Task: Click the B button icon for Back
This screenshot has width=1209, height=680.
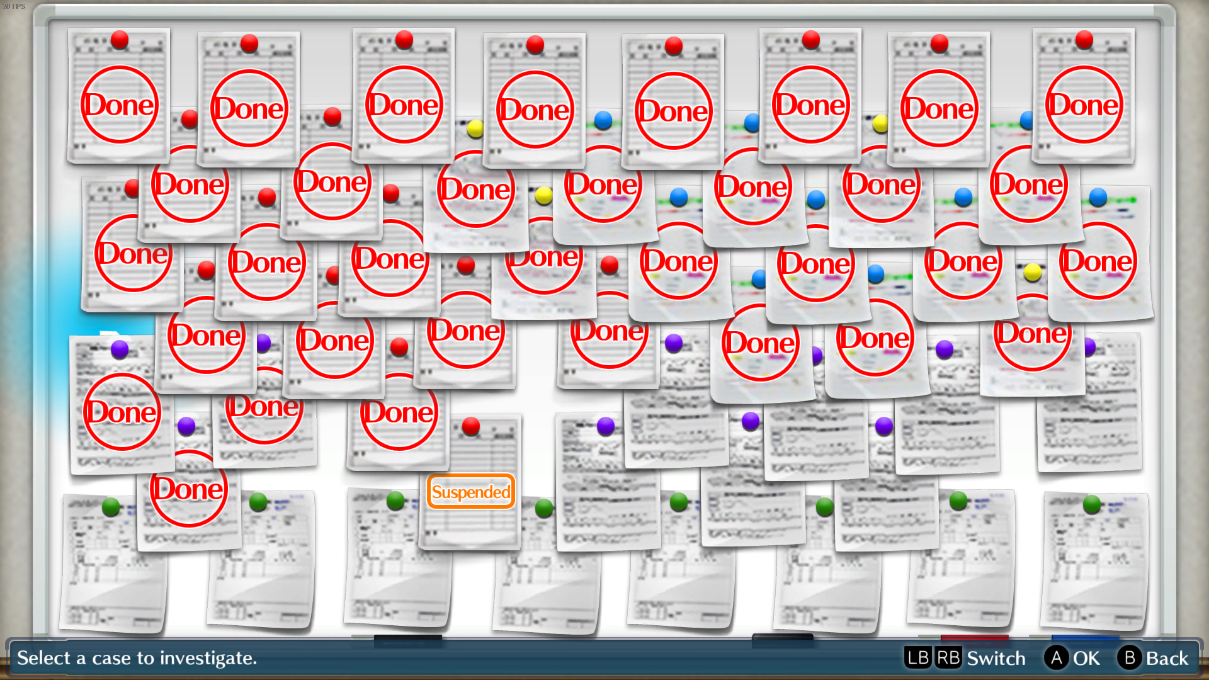Action: (x=1129, y=658)
